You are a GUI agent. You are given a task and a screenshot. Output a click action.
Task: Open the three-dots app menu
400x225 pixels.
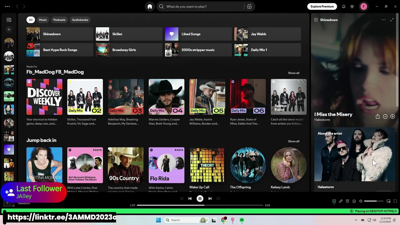7,7
